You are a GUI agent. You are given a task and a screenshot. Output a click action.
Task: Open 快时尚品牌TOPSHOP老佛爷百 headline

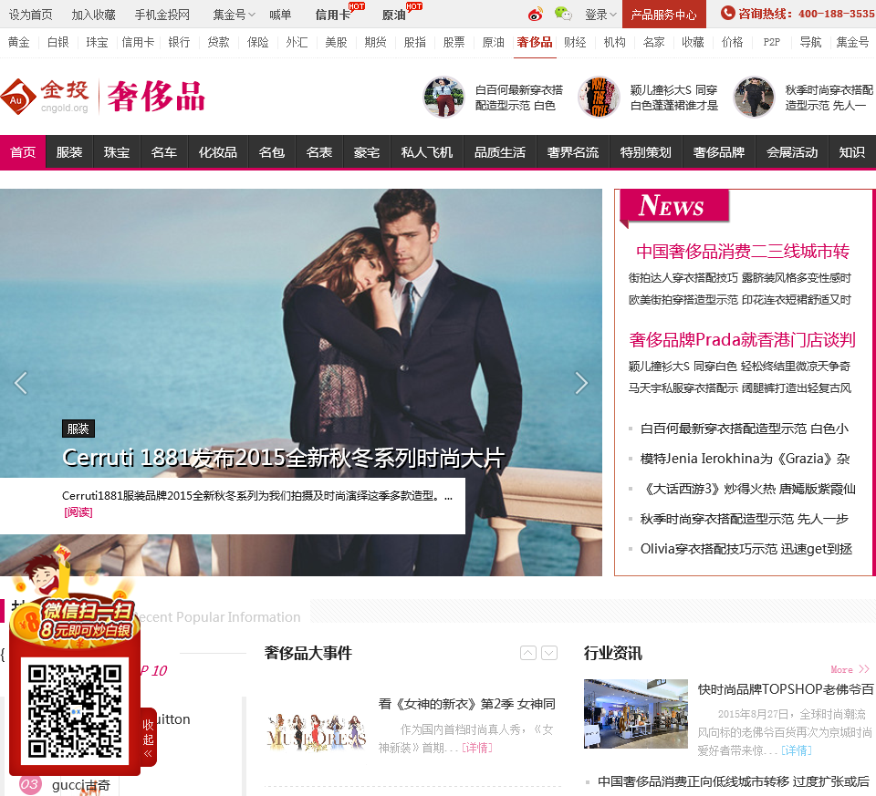tap(786, 689)
